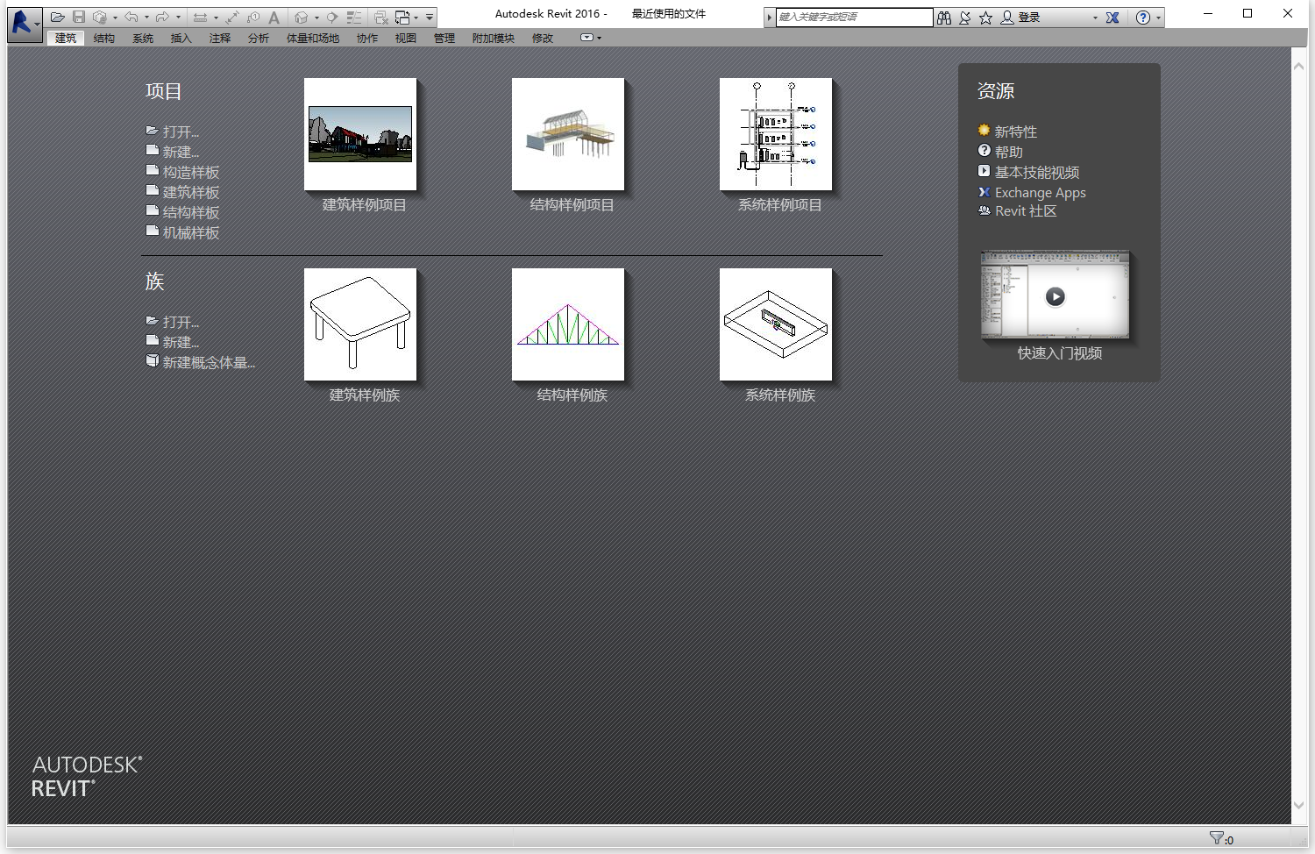Click the Section tool icon
Screen dimensions: 1315x854
(332, 18)
